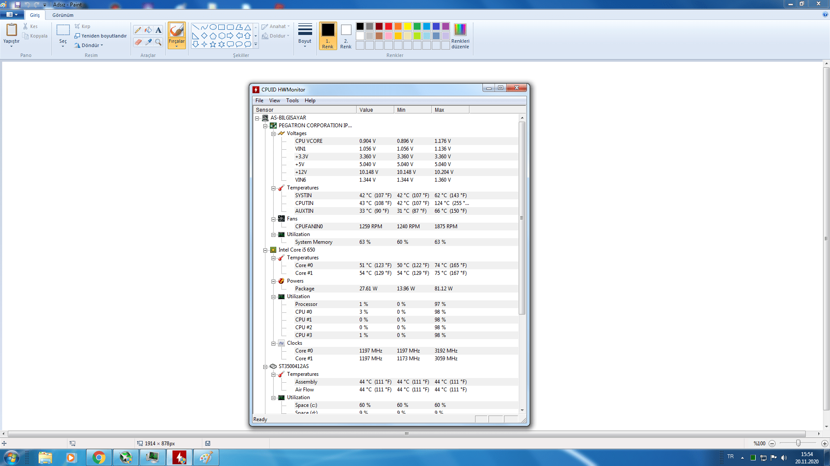830x466 pixels.
Task: Pick the five-point star shape
Action: tap(213, 44)
